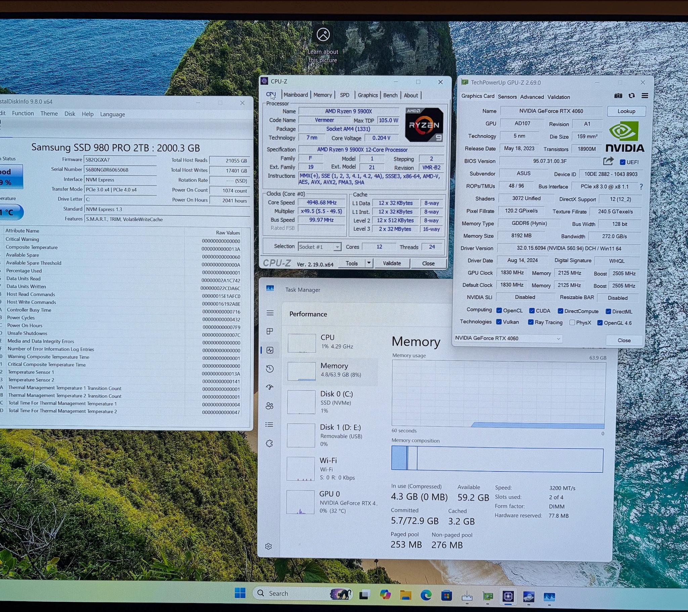This screenshot has height=612, width=688.
Task: Toggle DirectML checkbox in GPU-Z
Action: pyautogui.click(x=608, y=311)
